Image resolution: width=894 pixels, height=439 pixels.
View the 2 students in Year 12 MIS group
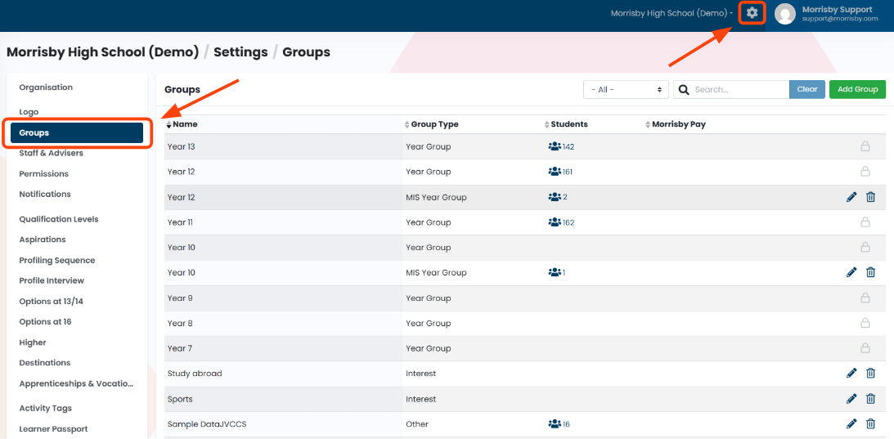[558, 197]
